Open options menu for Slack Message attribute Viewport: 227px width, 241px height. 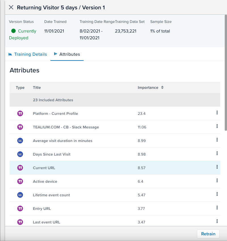(217, 126)
